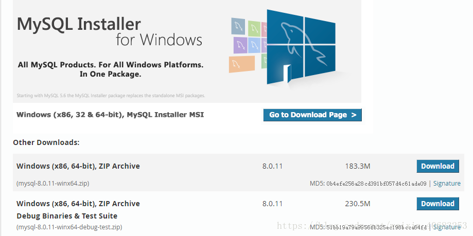The height and width of the screenshot is (236, 473).
Task: Click the '(mysql-8.0.11-winx64-debug-test.zip)' file name
Action: coord(69,227)
